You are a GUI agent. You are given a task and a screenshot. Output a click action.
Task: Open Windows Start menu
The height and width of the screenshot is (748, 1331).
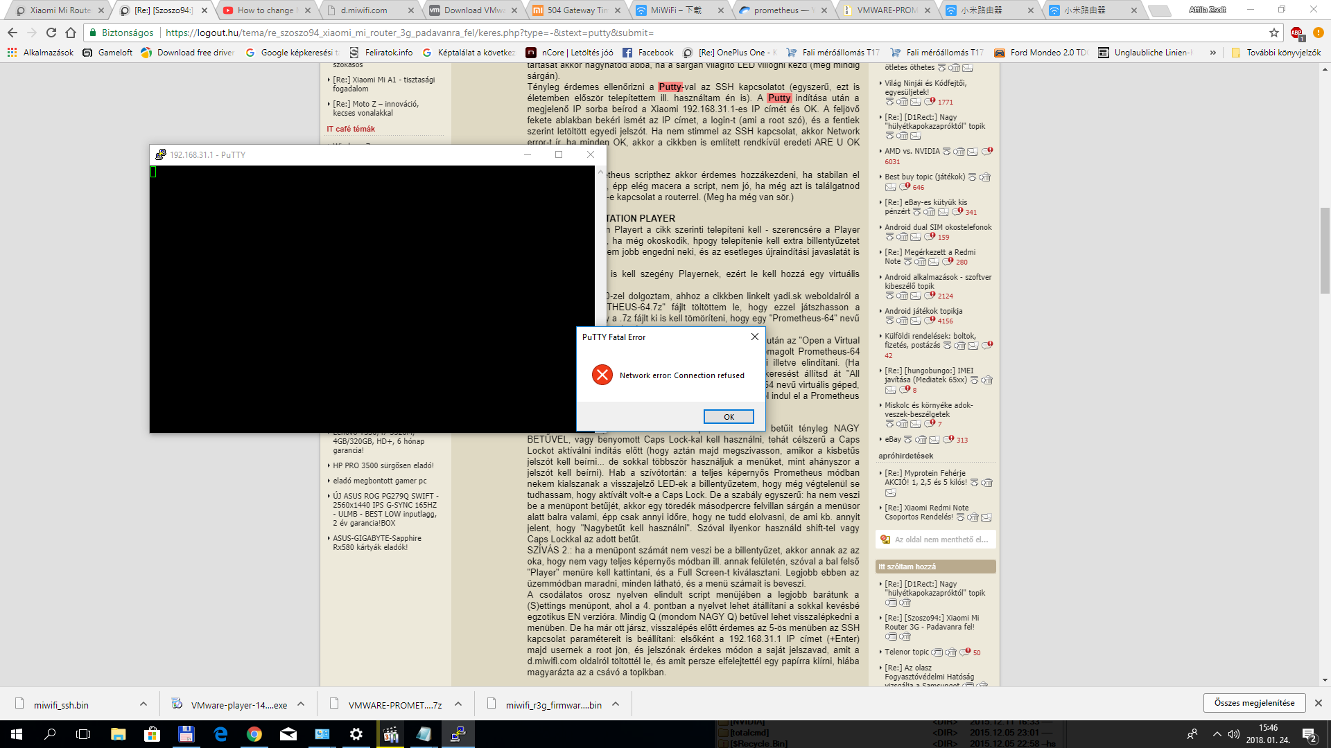coord(17,734)
